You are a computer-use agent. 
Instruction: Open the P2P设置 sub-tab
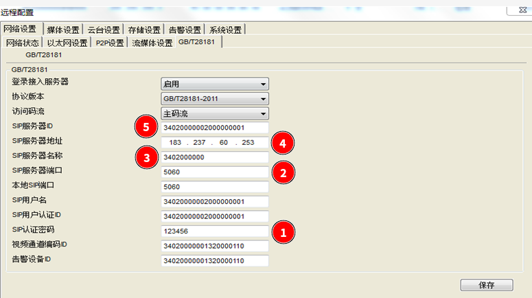coord(109,43)
